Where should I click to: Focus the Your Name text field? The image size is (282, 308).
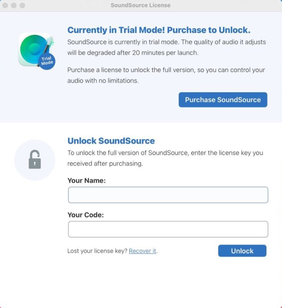168,195
